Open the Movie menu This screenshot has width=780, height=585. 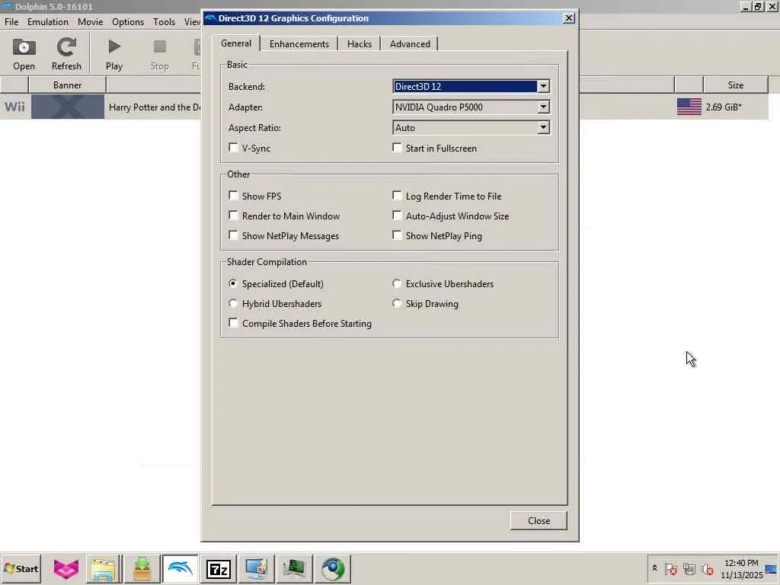tap(90, 22)
